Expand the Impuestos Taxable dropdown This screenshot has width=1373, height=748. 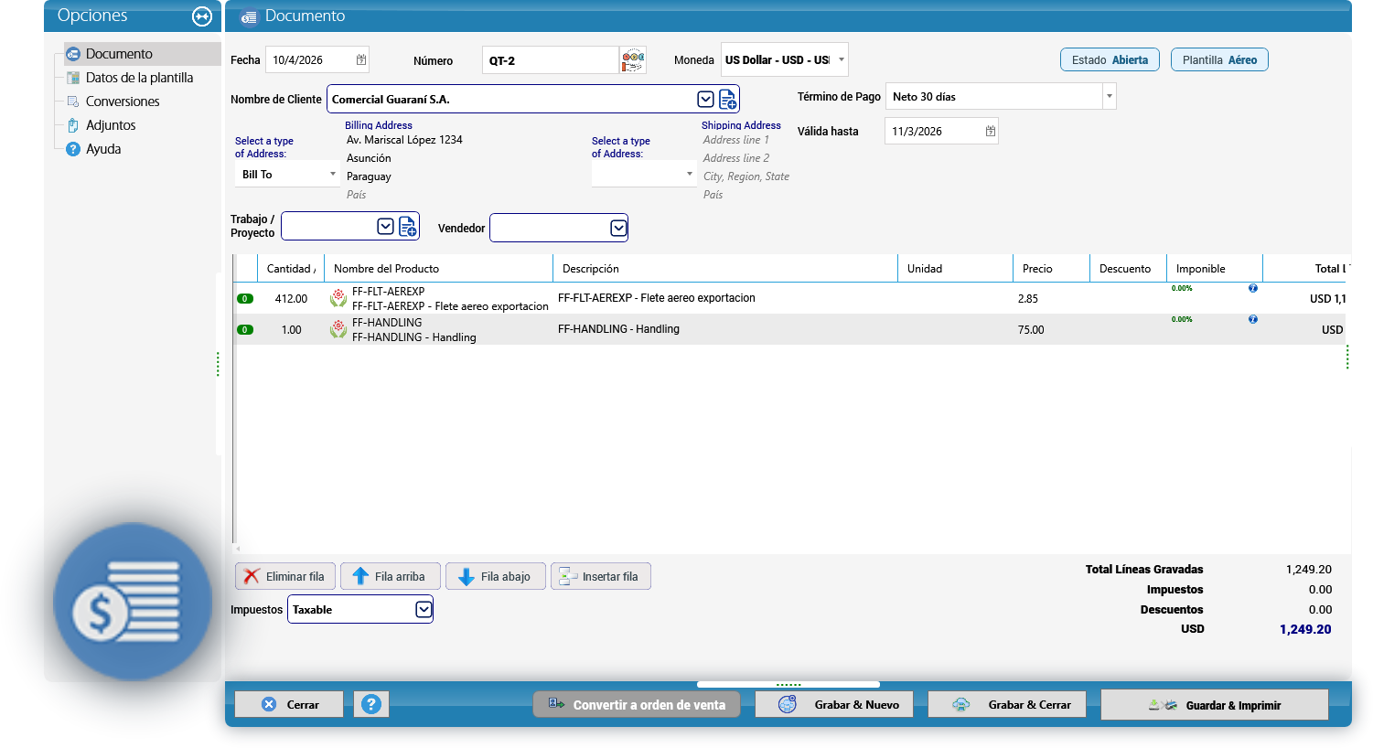coord(424,609)
